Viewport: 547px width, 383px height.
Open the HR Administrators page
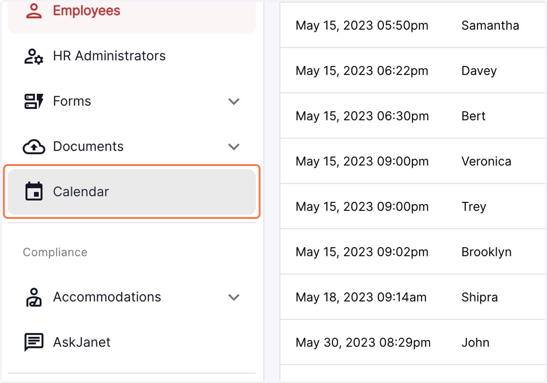pyautogui.click(x=132, y=56)
